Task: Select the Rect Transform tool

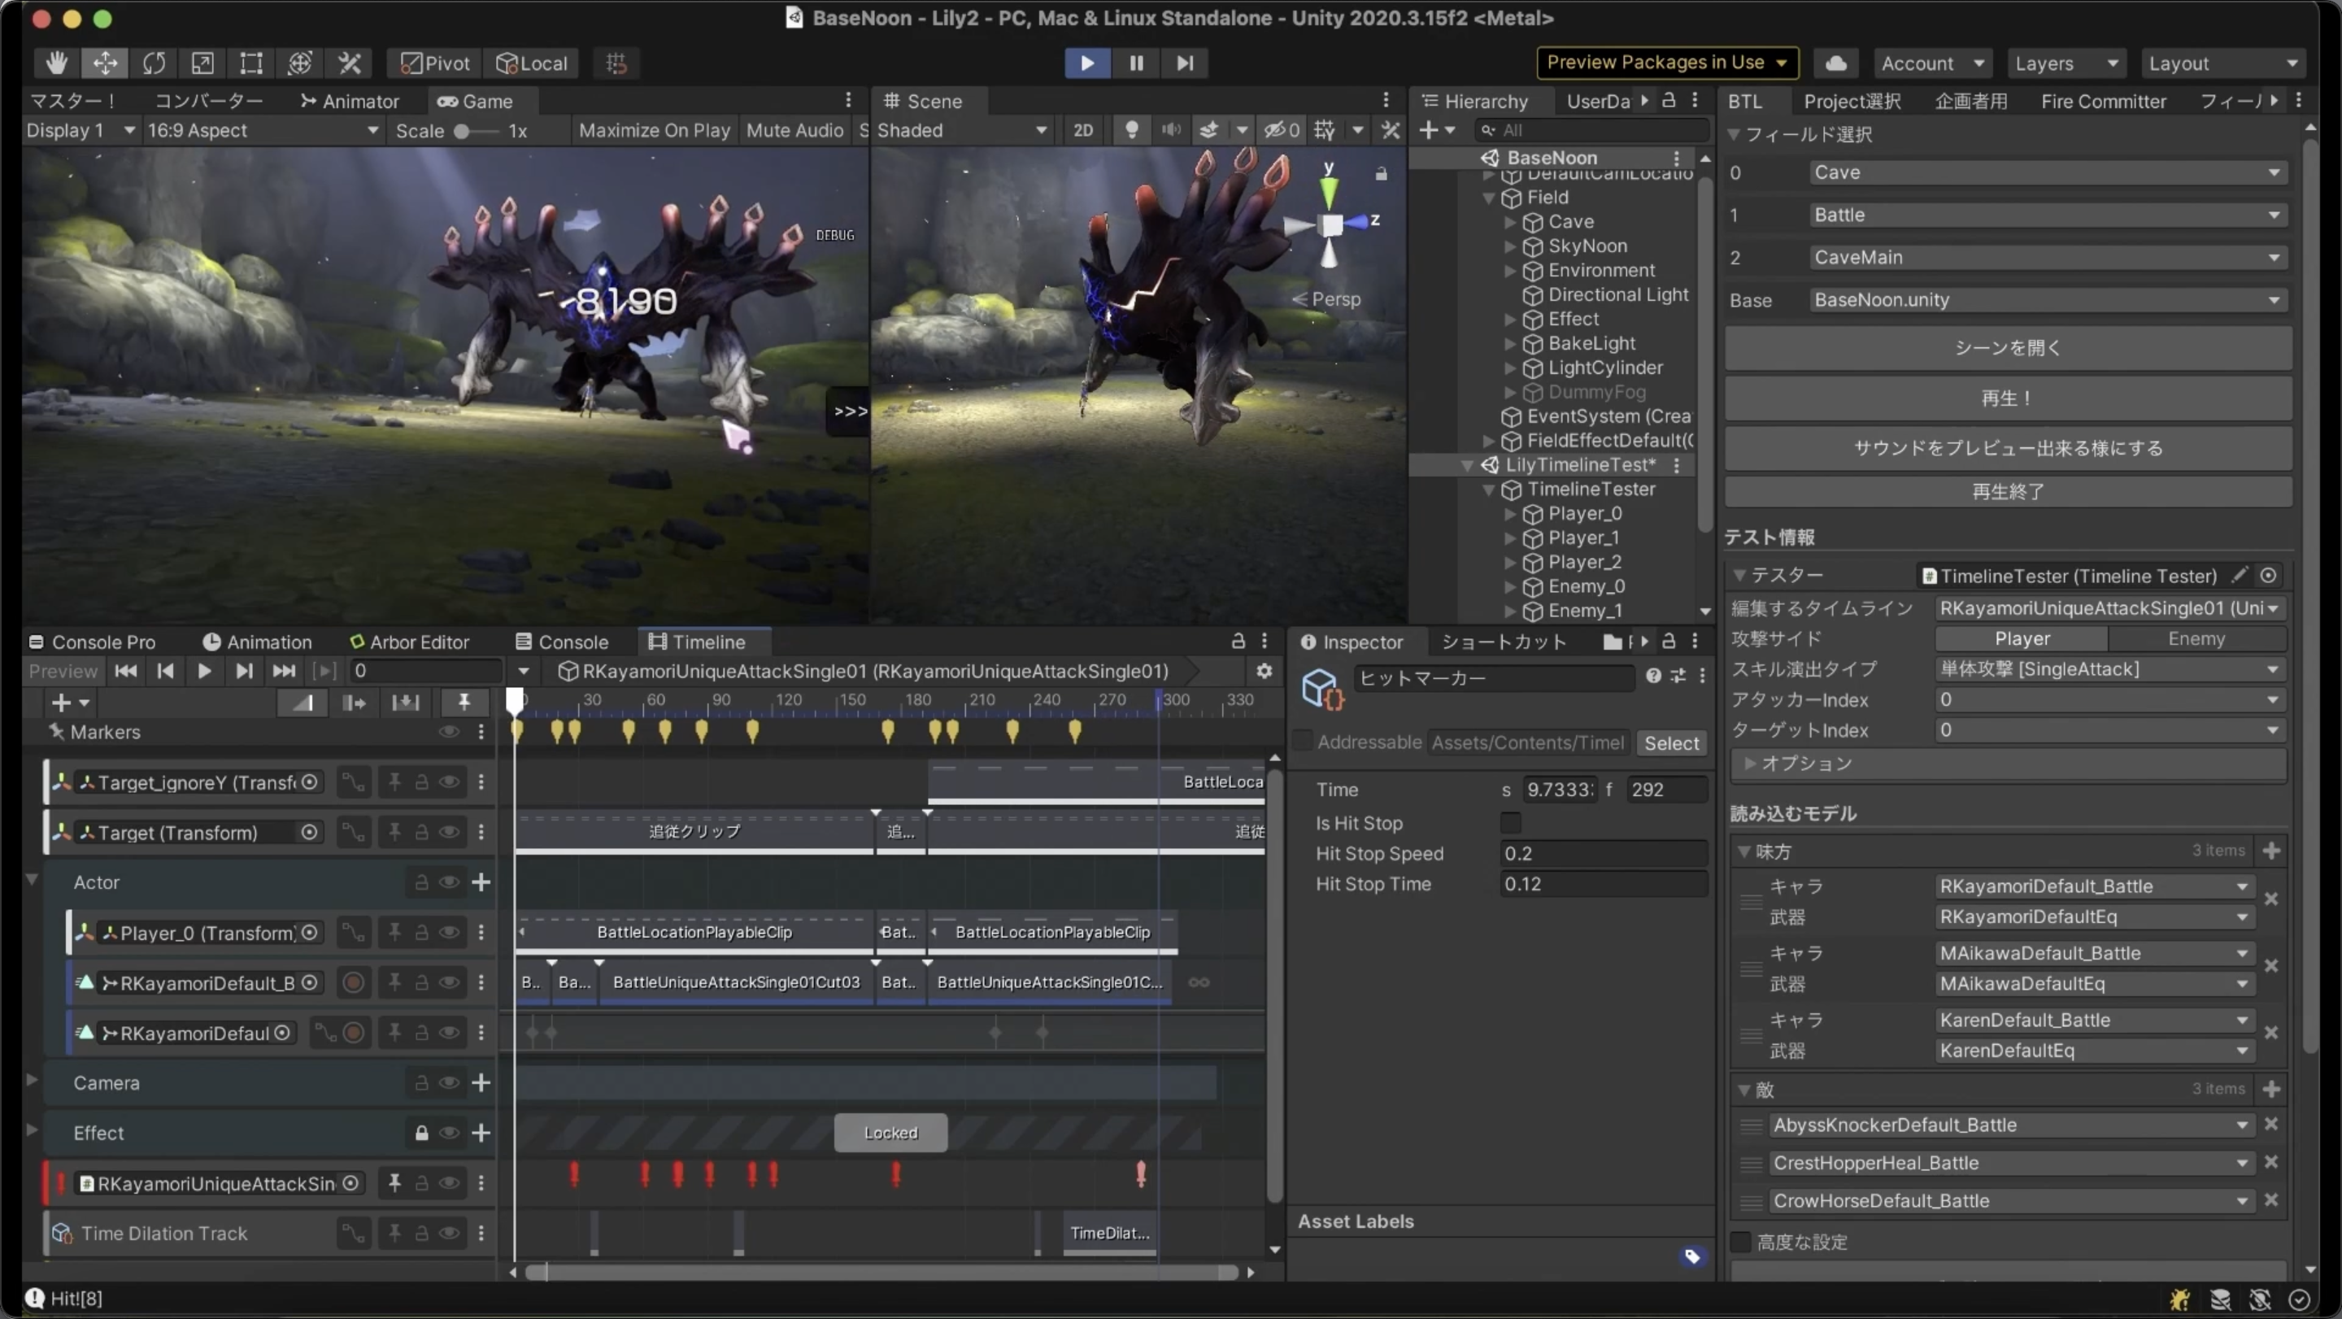Action: click(x=251, y=63)
